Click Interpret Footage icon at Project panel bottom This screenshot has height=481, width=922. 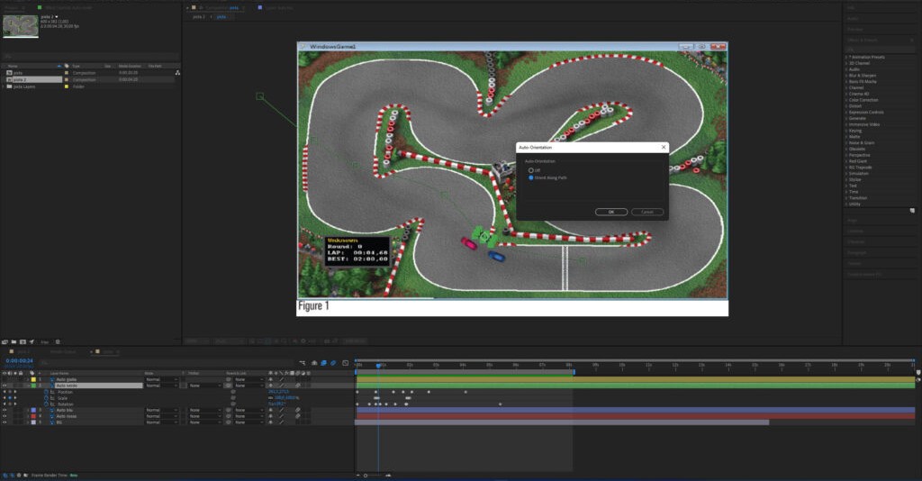click(5, 341)
